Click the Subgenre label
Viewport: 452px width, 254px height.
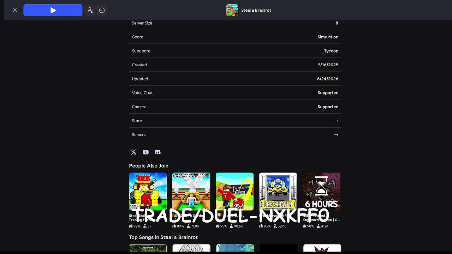click(141, 51)
